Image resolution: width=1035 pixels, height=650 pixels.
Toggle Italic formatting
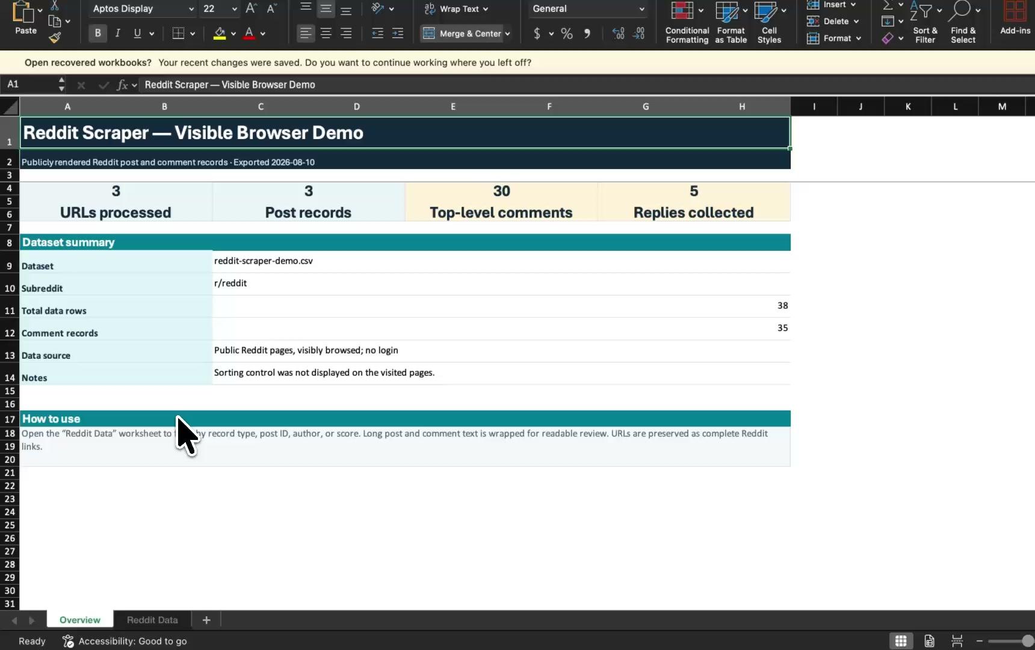coord(117,33)
